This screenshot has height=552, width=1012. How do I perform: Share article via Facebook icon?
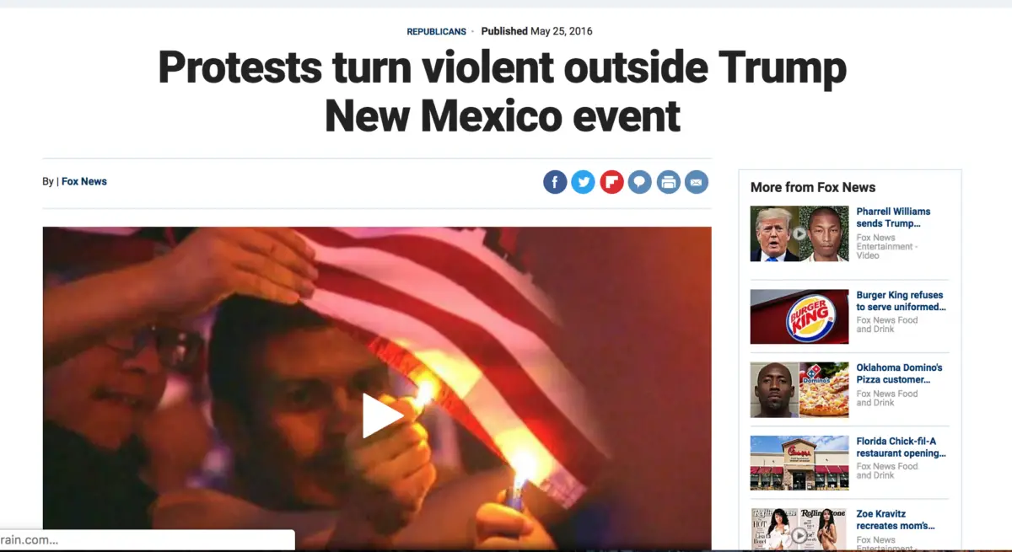[x=555, y=182]
